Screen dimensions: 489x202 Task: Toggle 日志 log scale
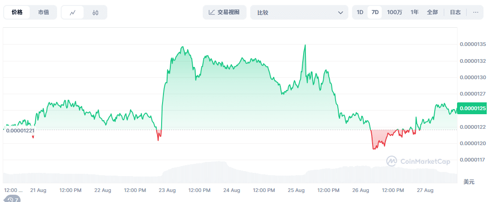point(455,12)
